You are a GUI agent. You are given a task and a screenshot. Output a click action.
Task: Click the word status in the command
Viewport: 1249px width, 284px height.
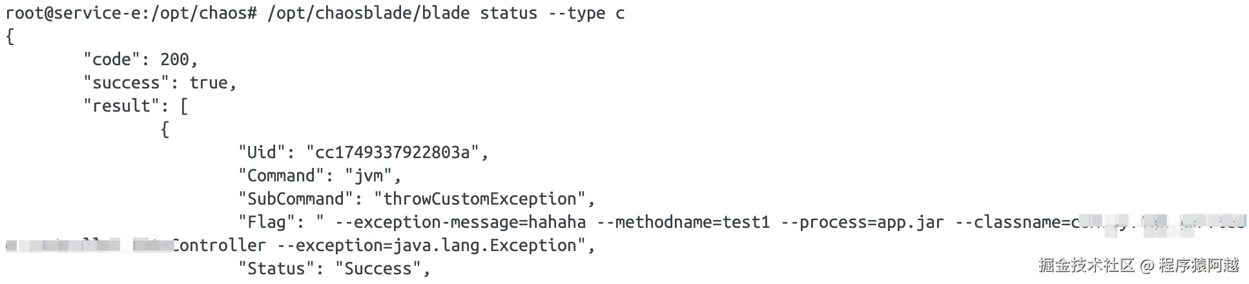(508, 13)
